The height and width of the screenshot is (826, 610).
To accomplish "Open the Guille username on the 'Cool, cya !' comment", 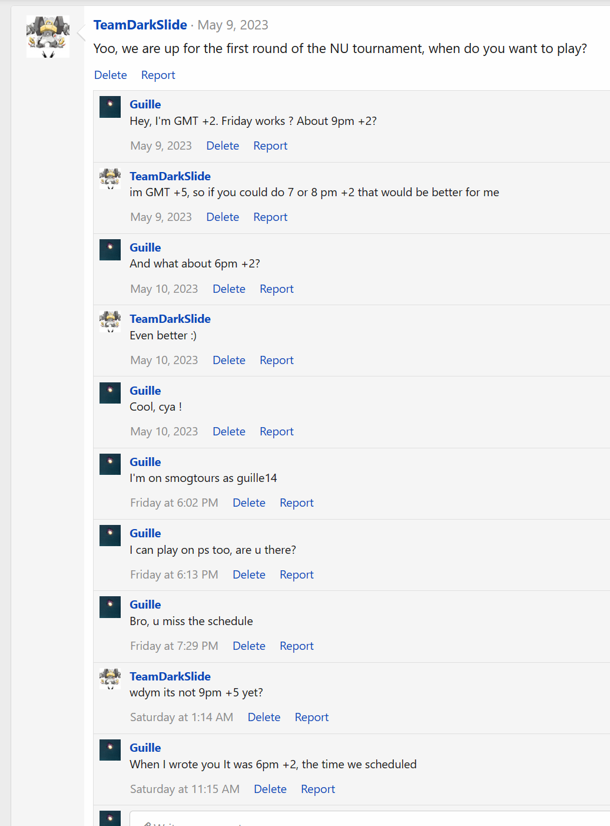I will (145, 391).
